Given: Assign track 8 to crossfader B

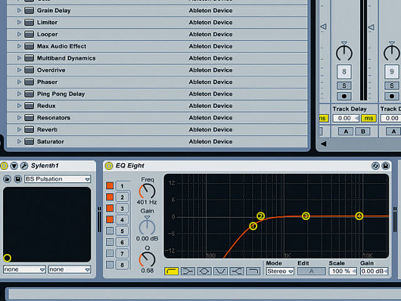Looking at the screenshot, I should [363, 131].
